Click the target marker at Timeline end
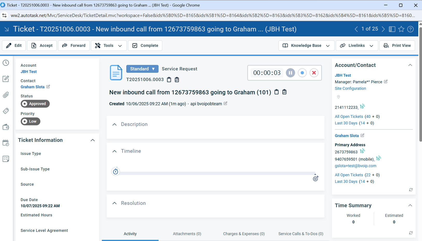This screenshot has width=422, height=241. [315, 178]
